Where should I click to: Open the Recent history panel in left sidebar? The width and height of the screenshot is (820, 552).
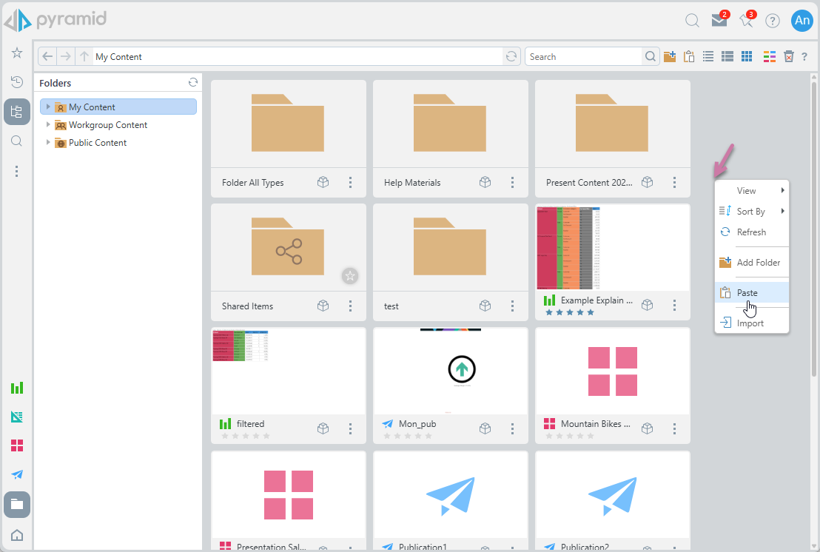click(17, 81)
